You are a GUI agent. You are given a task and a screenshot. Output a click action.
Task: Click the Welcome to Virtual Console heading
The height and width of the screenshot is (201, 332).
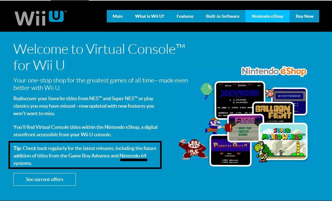[x=99, y=57]
